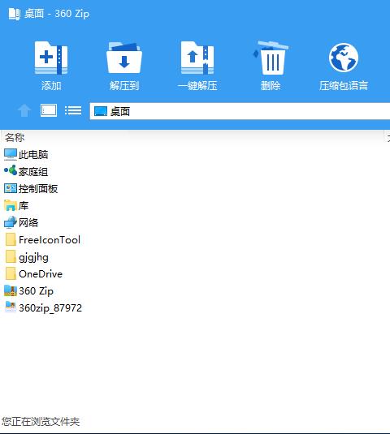
Task: Select the file name gjgjhg
Action: click(33, 257)
